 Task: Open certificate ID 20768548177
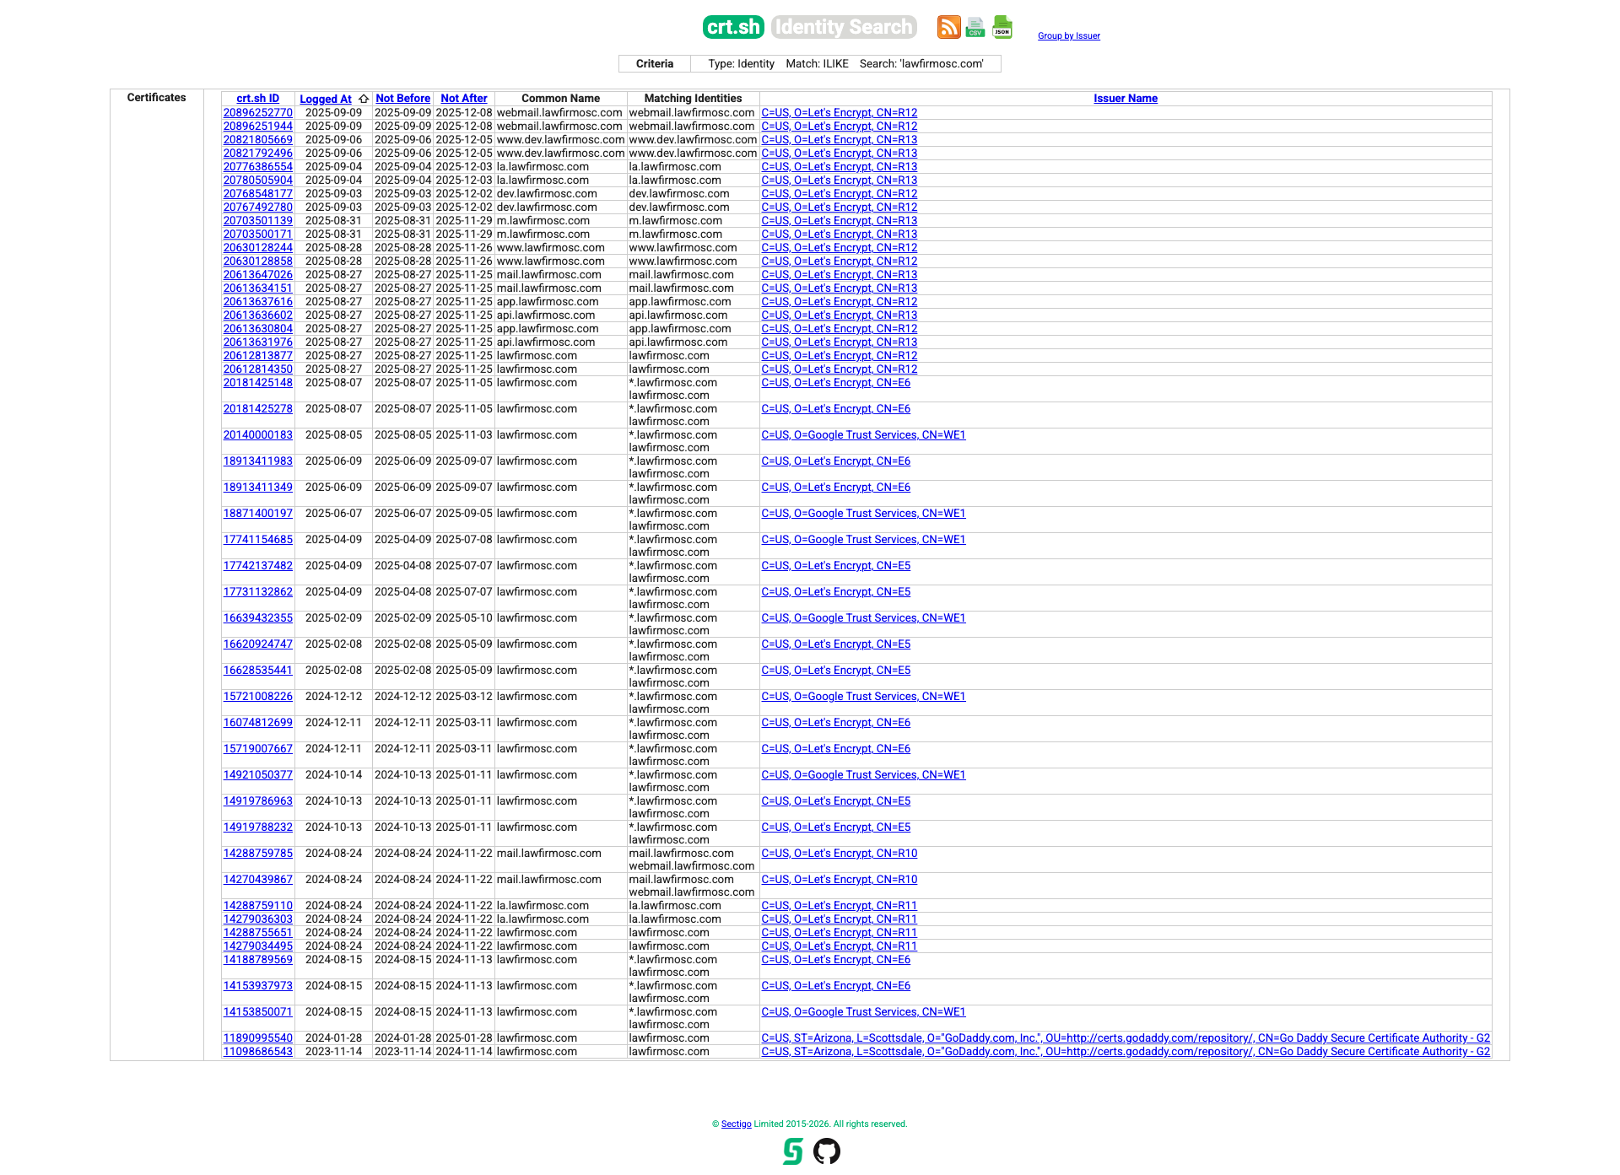pyautogui.click(x=257, y=193)
